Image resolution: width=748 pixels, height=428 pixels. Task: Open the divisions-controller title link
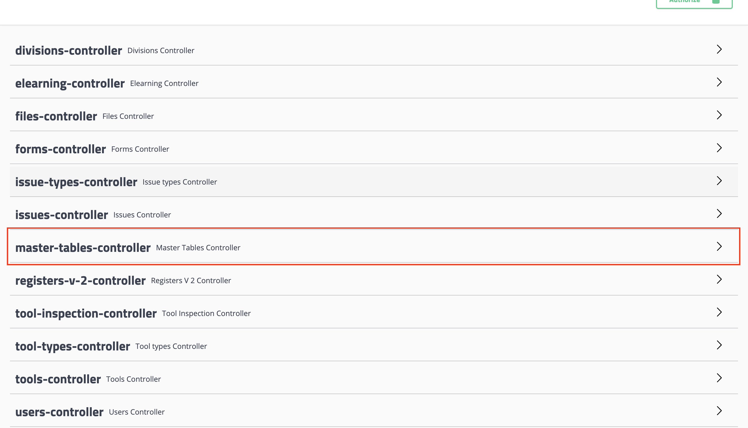pos(68,50)
